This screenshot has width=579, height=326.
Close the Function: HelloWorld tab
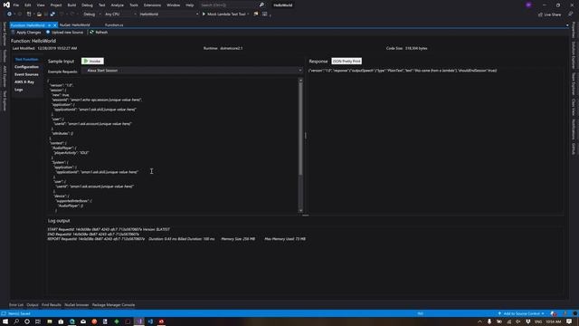(54, 25)
